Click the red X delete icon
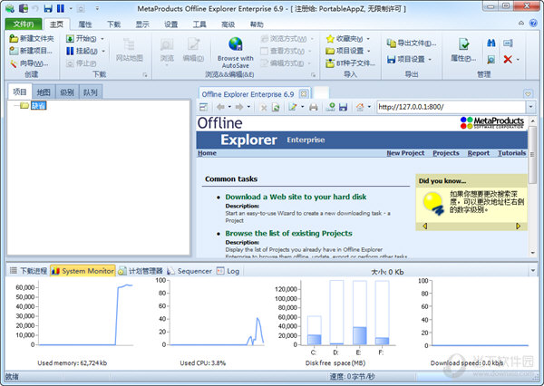Screen dimensions: 544x386 click(508, 59)
